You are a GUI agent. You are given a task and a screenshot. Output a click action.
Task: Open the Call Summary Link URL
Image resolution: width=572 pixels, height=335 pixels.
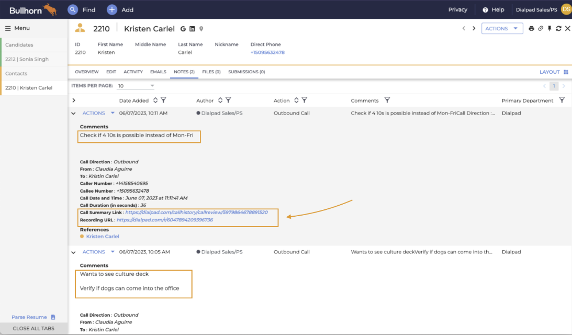click(x=196, y=213)
